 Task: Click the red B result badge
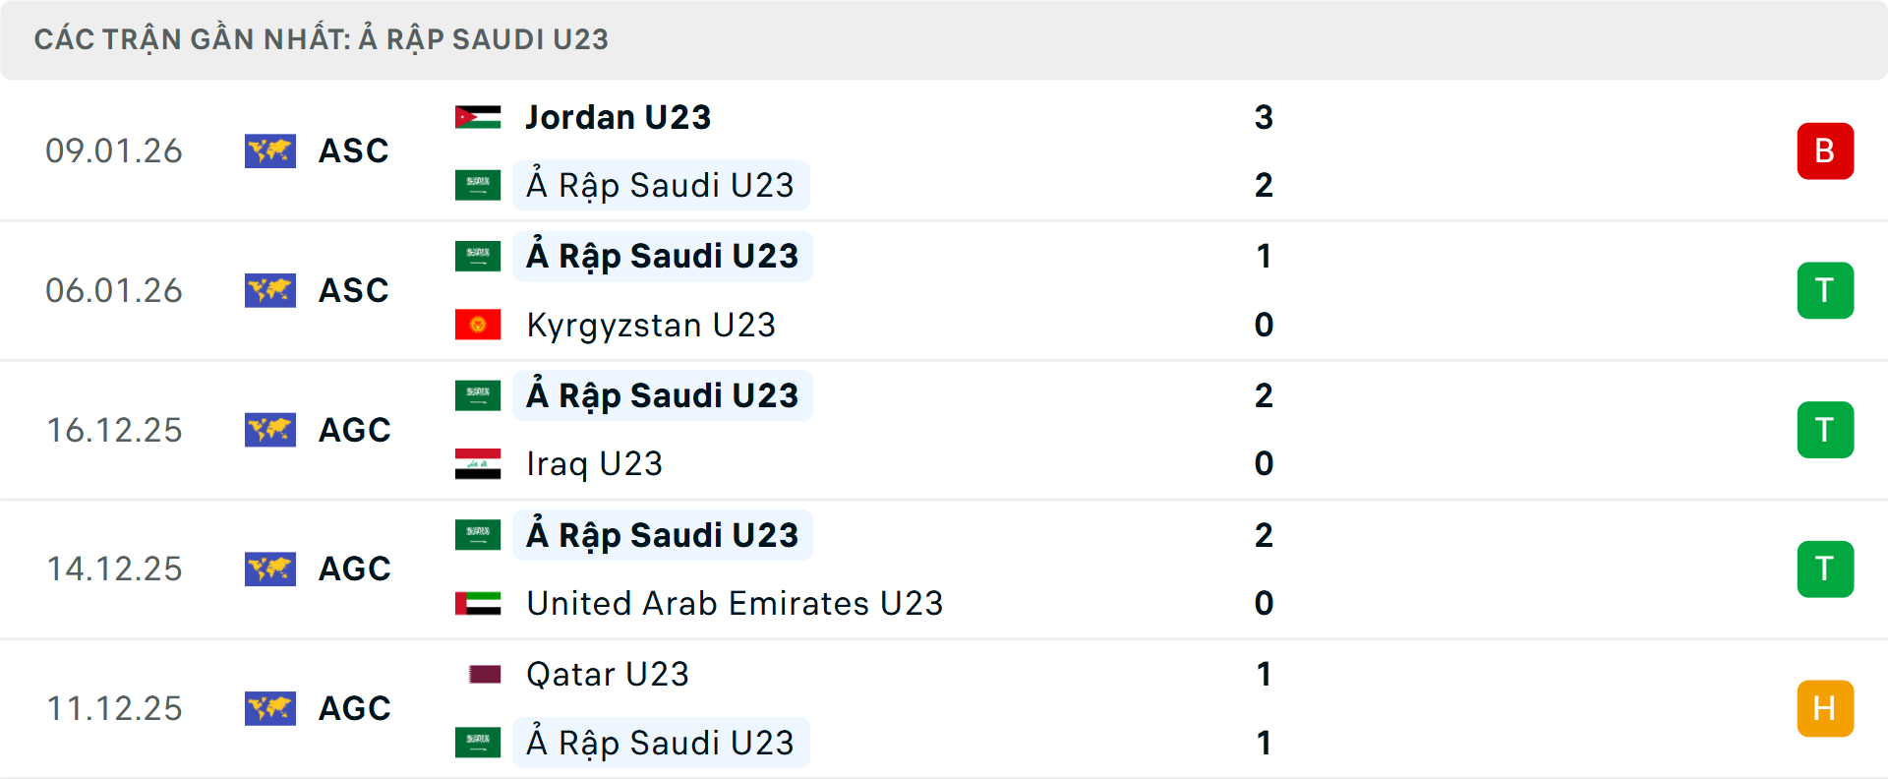tap(1825, 151)
